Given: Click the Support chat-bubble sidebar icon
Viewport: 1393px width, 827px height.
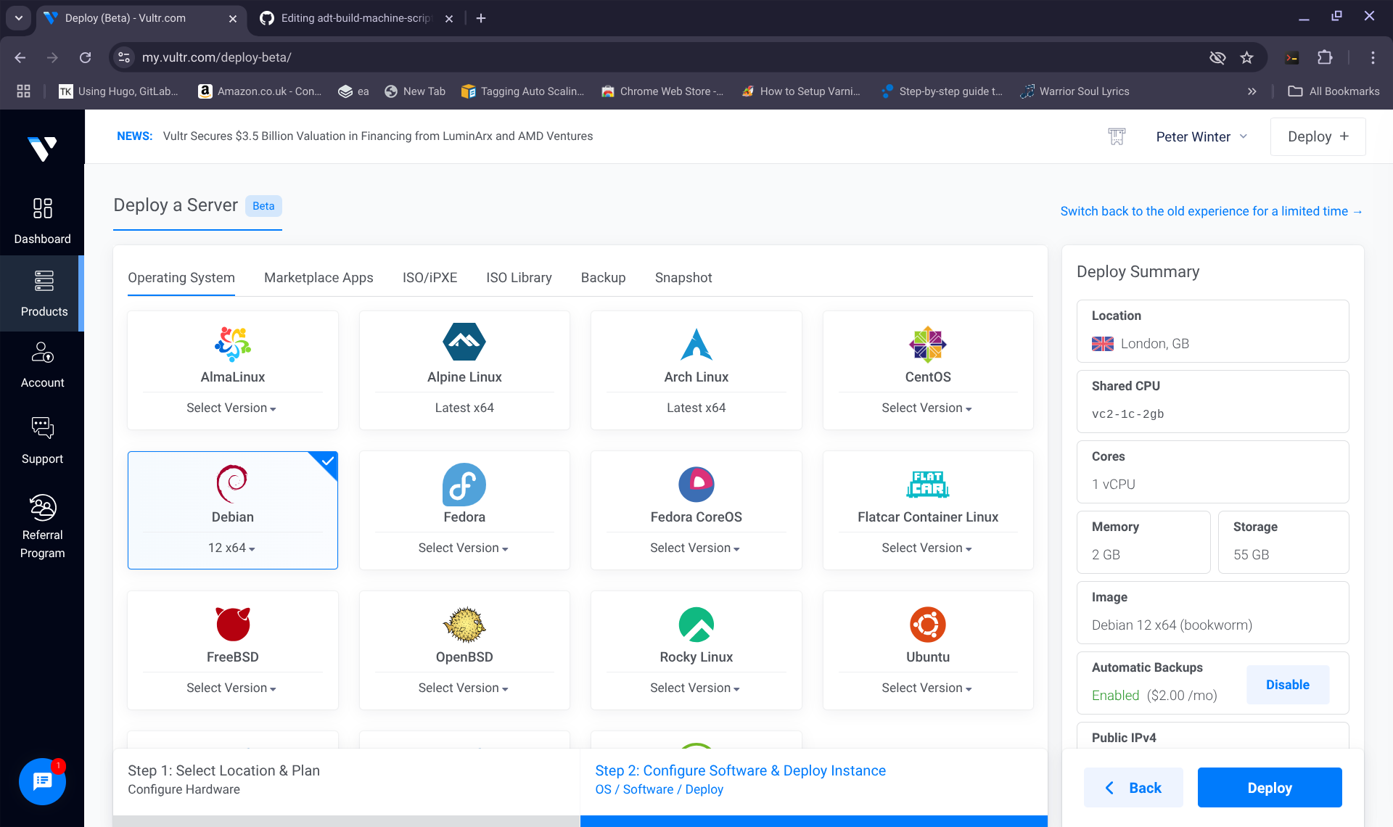Looking at the screenshot, I should [42, 428].
